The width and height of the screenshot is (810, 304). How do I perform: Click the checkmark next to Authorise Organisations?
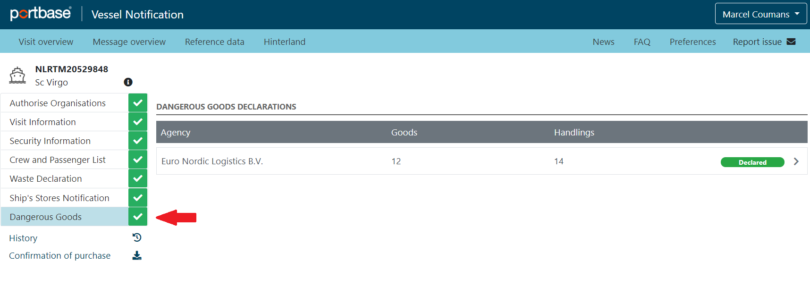pos(138,102)
